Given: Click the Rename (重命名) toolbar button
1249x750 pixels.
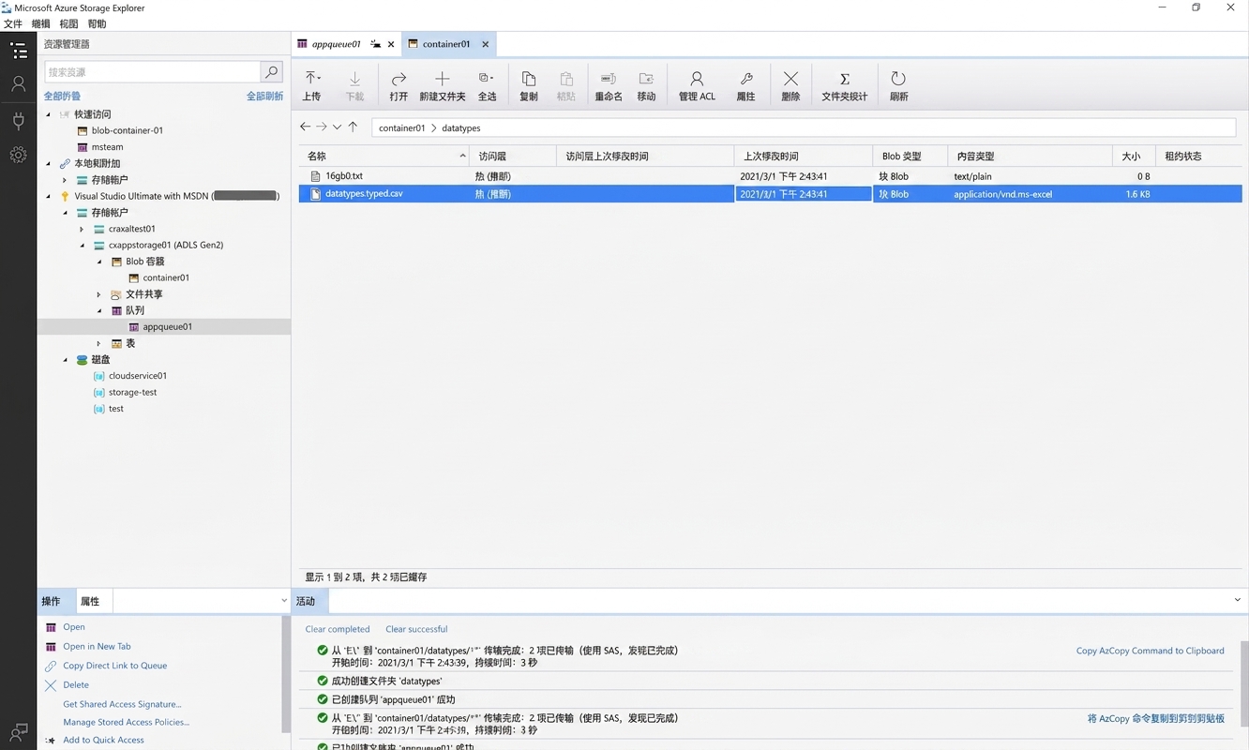Looking at the screenshot, I should [x=609, y=85].
